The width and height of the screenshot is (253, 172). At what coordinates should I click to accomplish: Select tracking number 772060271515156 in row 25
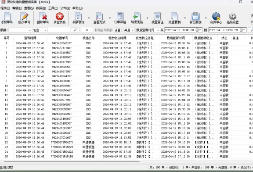pyautogui.click(x=62, y=156)
